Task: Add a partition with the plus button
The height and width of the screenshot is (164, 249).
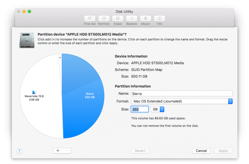Action: click(58, 151)
